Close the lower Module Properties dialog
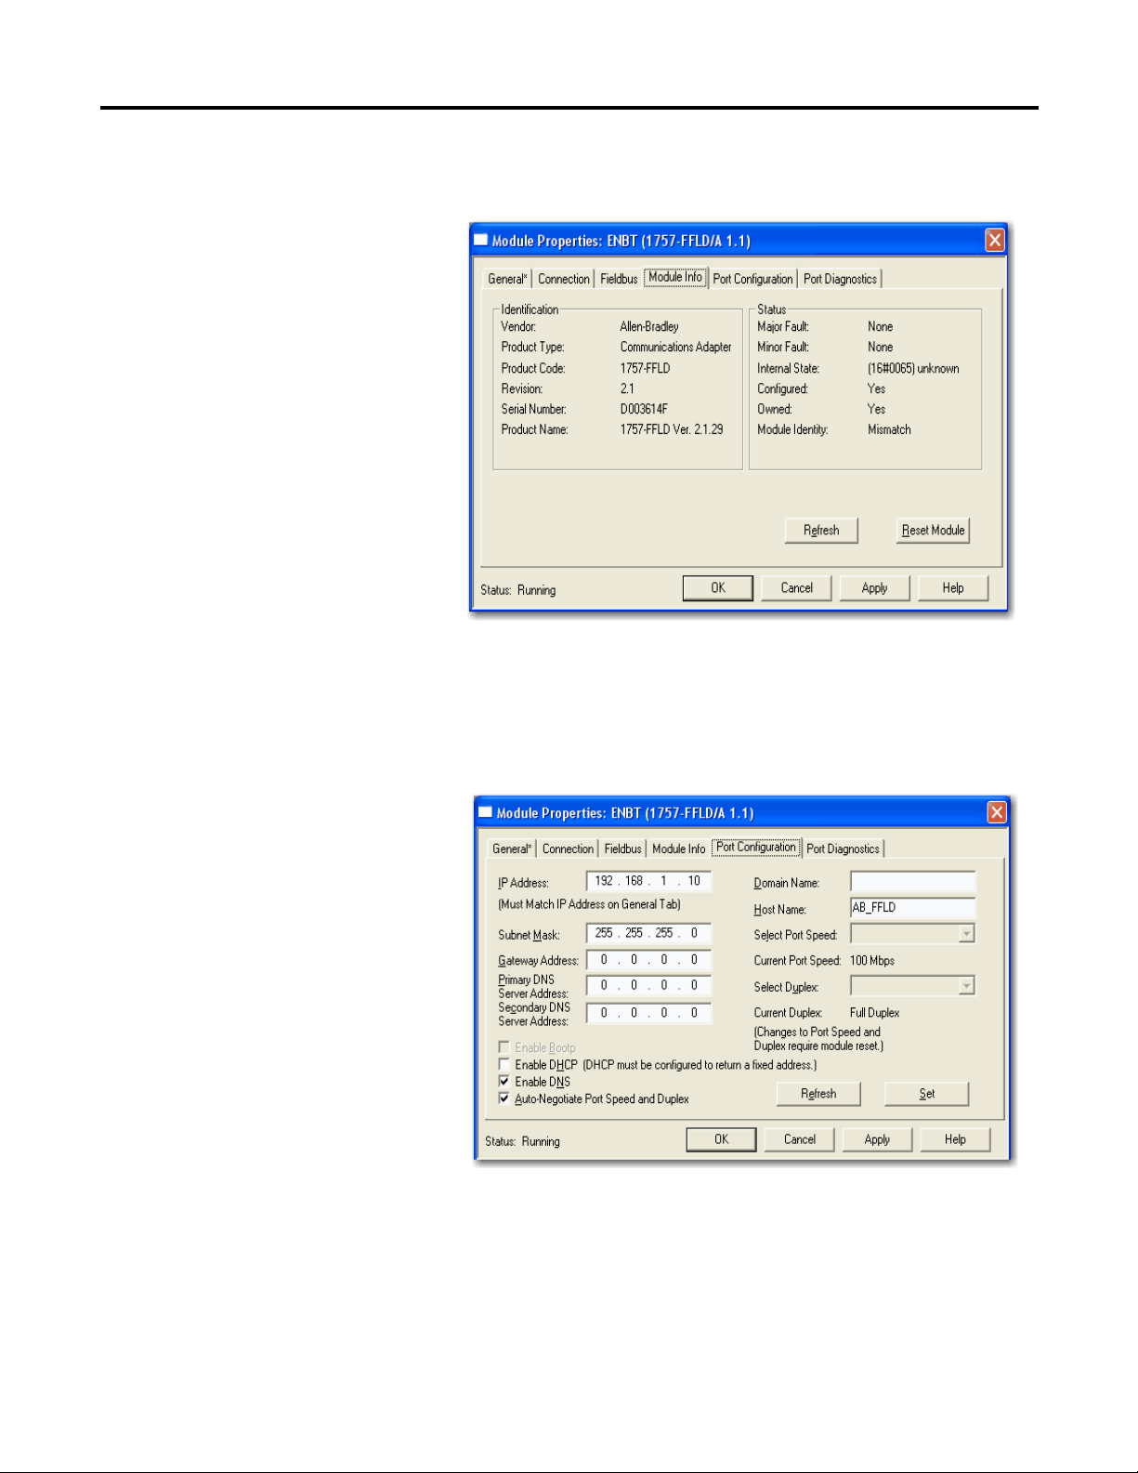 point(997,812)
